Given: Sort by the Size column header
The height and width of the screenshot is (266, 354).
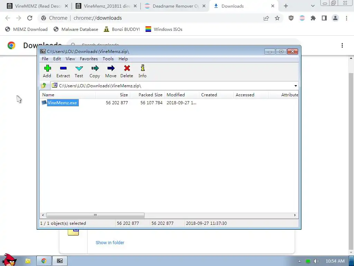Looking at the screenshot, I should click(113, 95).
